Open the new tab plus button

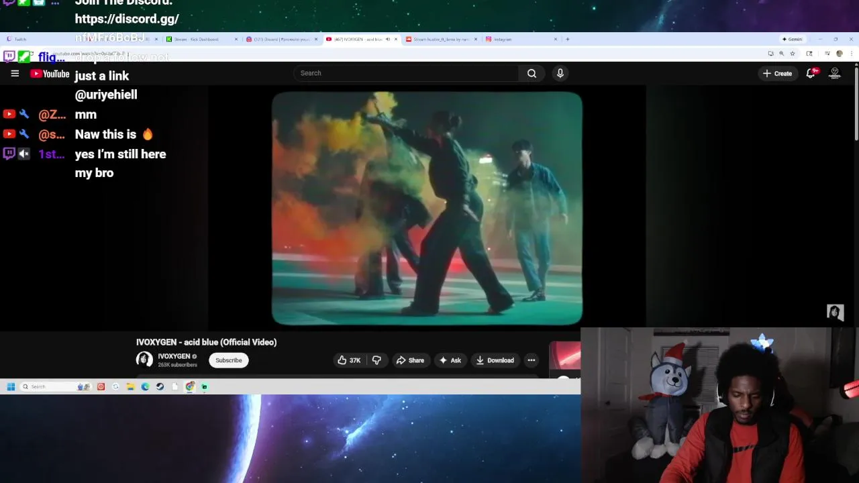(567, 39)
